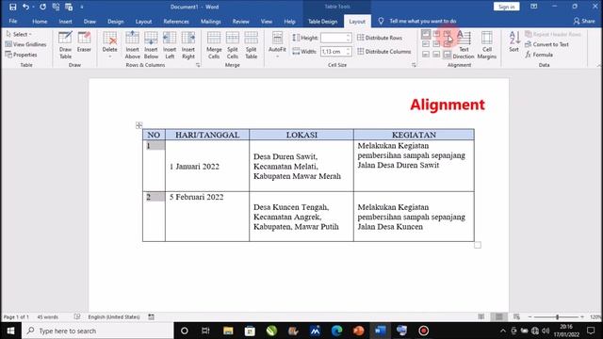Align text to bottom right of cell
Image resolution: width=603 pixels, height=339 pixels.
point(447,55)
